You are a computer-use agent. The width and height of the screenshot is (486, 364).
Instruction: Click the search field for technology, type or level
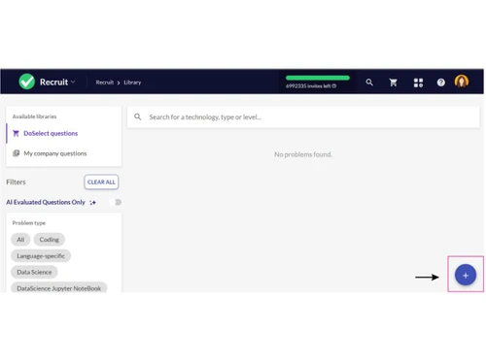point(303,117)
